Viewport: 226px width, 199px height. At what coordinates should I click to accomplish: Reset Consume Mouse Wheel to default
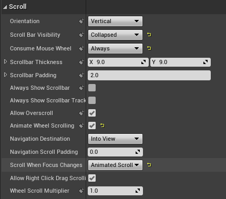[x=149, y=48]
